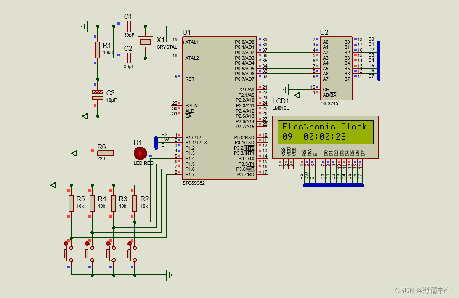Toggle the push button under R5
Image resolution: width=459 pixels, height=298 pixels.
(69, 254)
